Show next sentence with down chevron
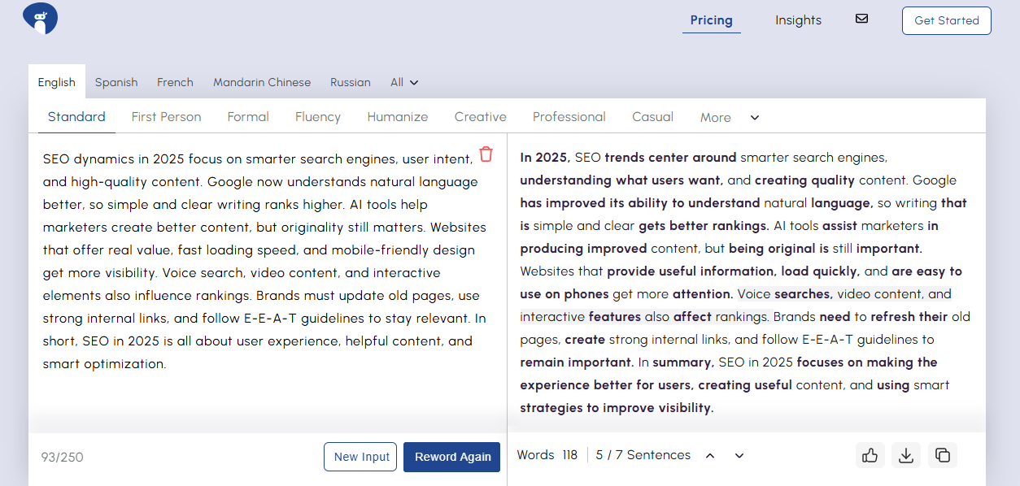Image resolution: width=1020 pixels, height=486 pixels. click(739, 455)
